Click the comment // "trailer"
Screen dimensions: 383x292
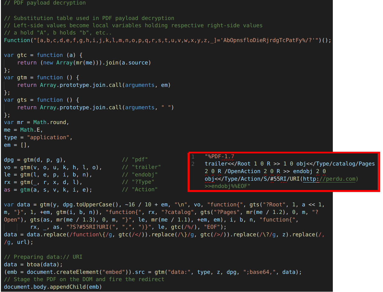click(141, 167)
